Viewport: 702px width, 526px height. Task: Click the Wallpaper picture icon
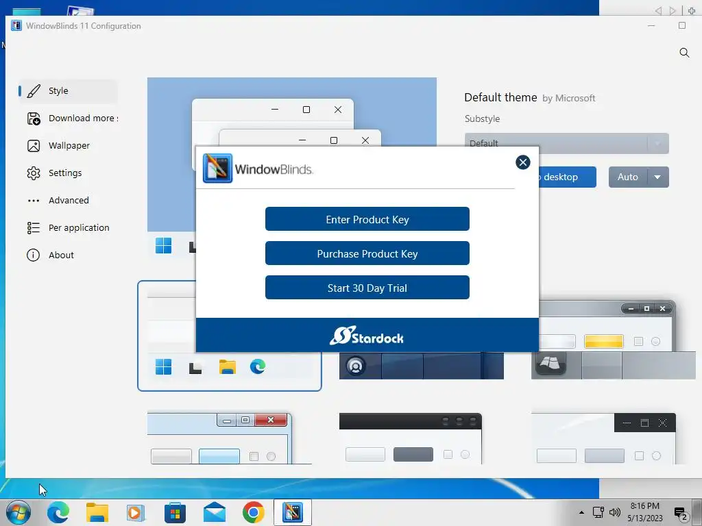[34, 146]
